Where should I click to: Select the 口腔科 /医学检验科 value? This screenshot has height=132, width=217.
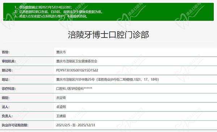click(74, 88)
